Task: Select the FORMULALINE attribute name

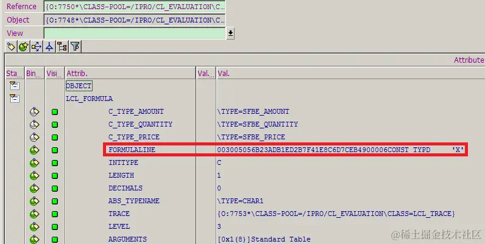Action: click(x=132, y=150)
